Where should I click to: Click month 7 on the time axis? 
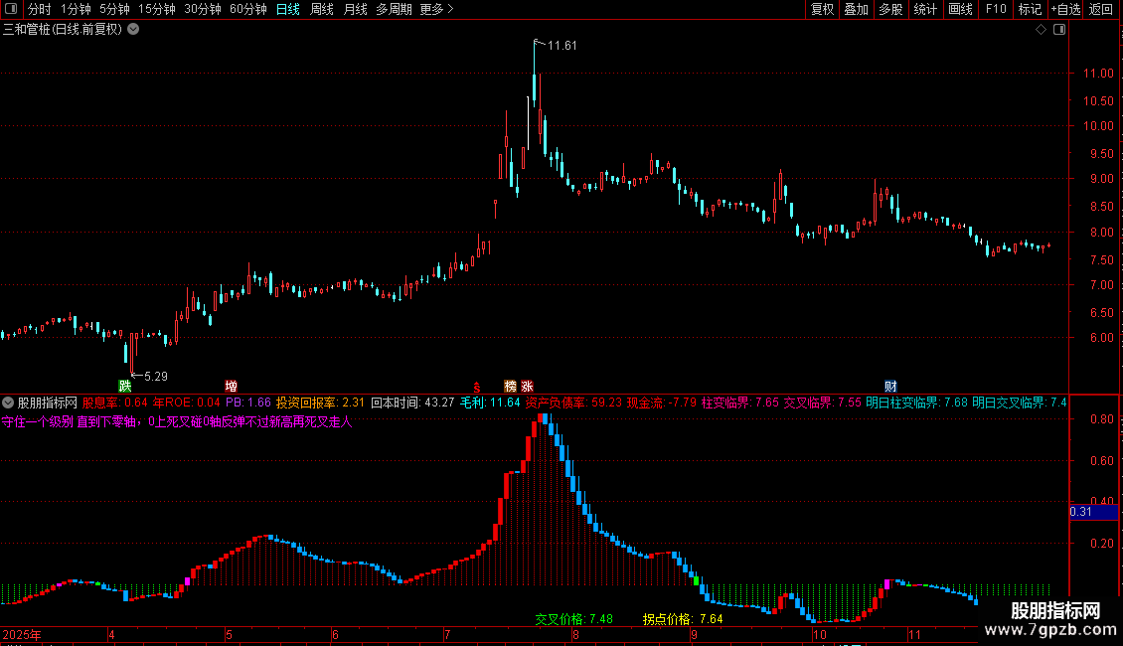click(447, 634)
